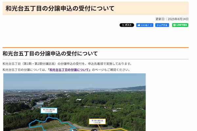Click the Facebook thumbs-up icon
The height and width of the screenshot is (131, 197).
point(139,25)
